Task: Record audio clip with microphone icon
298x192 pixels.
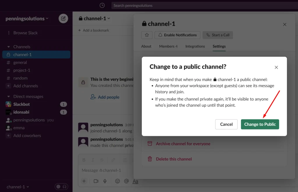Action: pos(105,181)
